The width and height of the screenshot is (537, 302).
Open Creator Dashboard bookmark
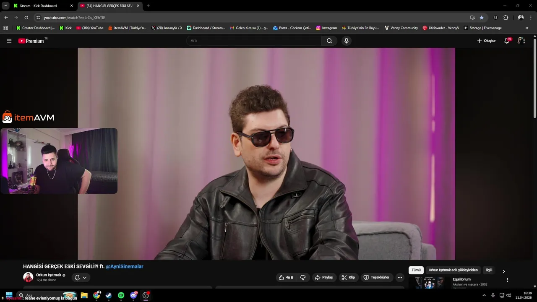coord(35,28)
